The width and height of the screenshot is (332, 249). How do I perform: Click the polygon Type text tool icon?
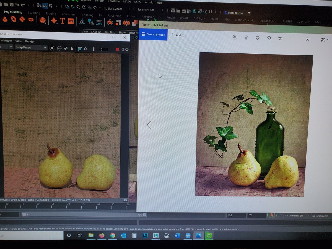(x=62, y=21)
